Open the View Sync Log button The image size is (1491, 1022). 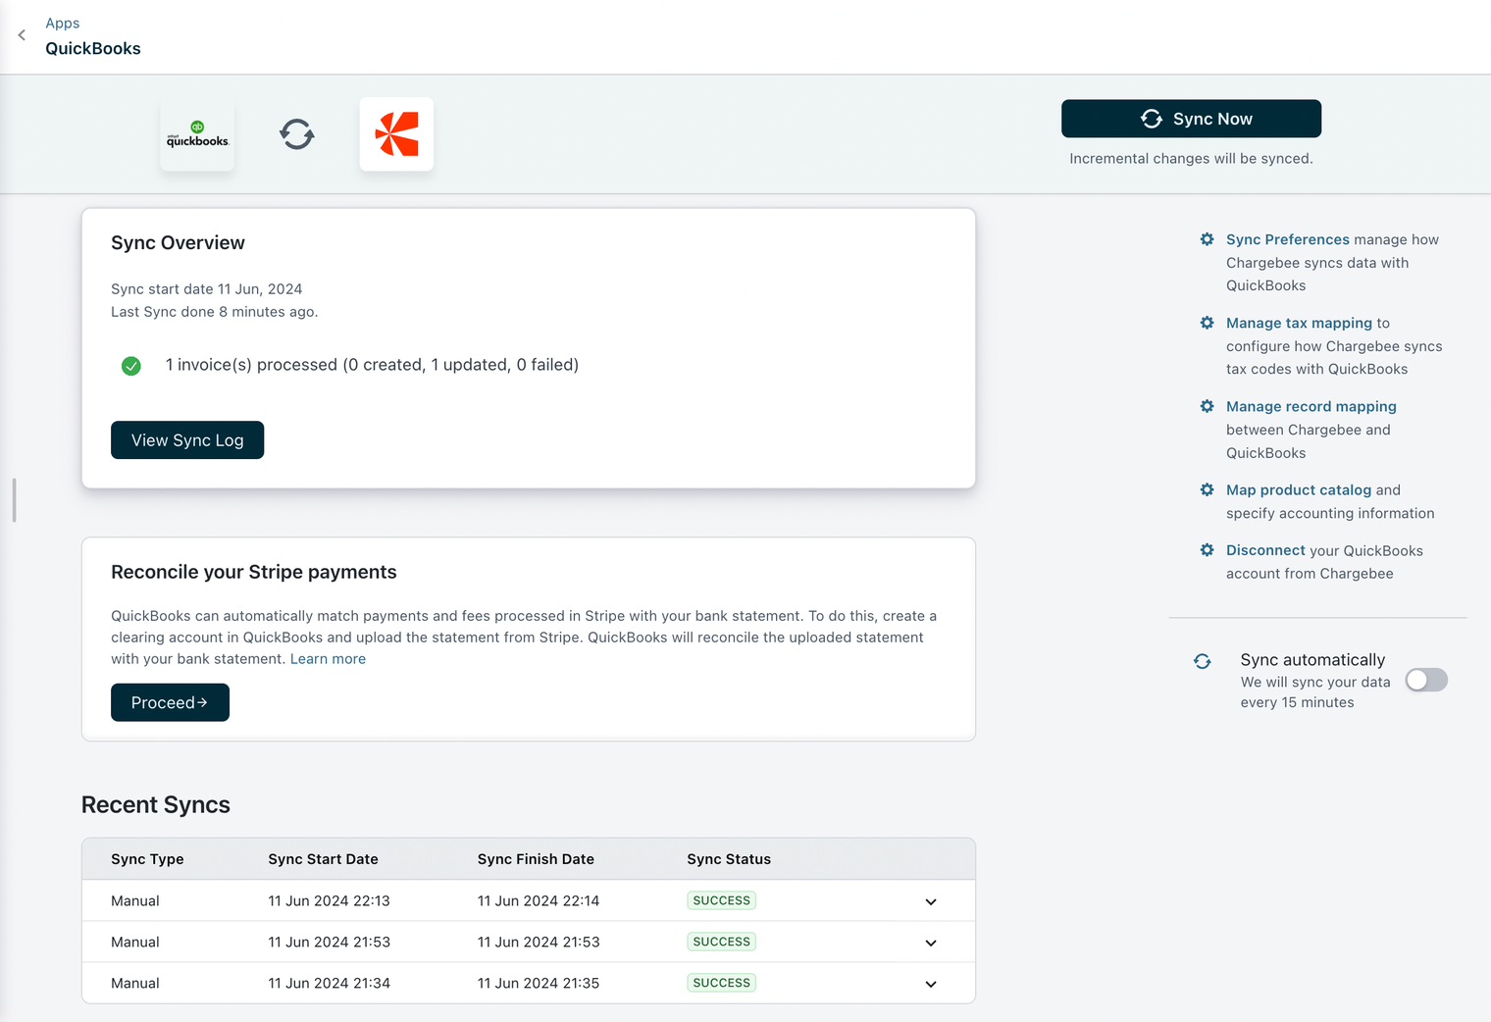(x=187, y=440)
